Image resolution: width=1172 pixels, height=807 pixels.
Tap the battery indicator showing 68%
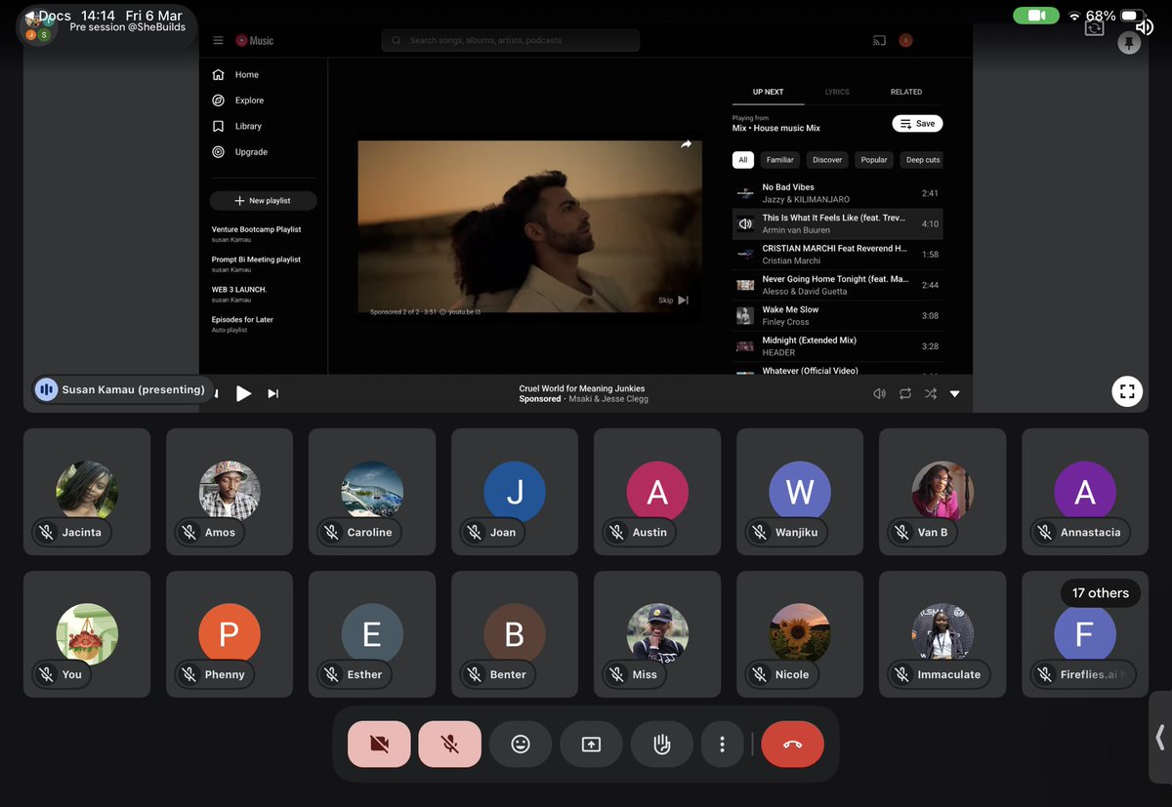click(x=1131, y=16)
